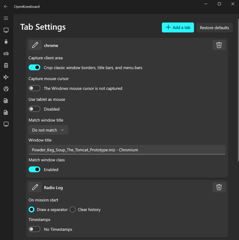Click the back arrow in title bar

tap(6, 6)
